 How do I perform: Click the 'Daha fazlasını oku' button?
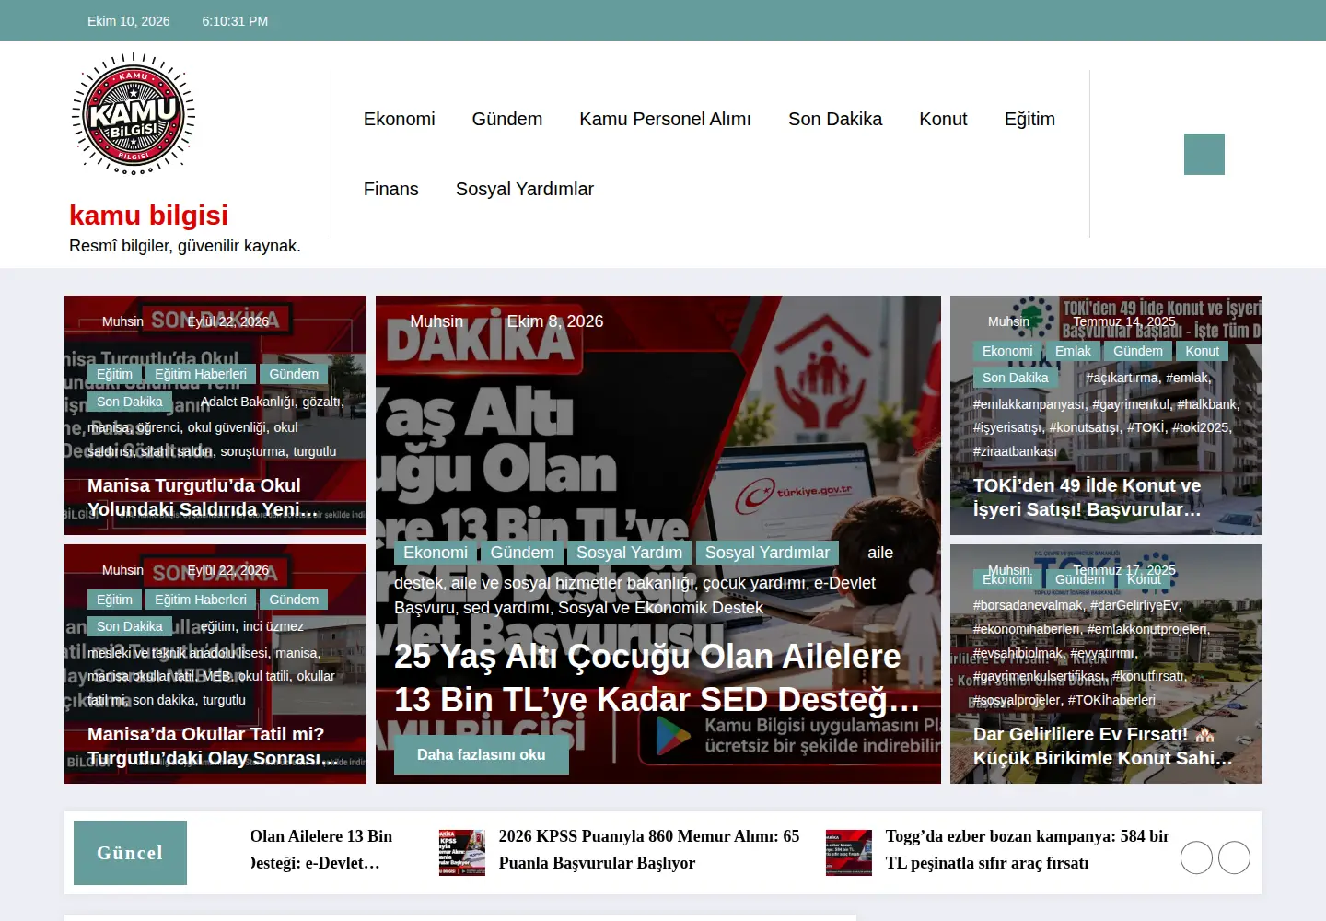(482, 754)
